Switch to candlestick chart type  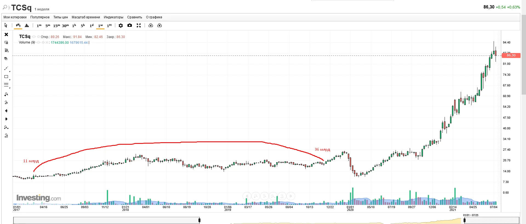[x=18, y=25]
